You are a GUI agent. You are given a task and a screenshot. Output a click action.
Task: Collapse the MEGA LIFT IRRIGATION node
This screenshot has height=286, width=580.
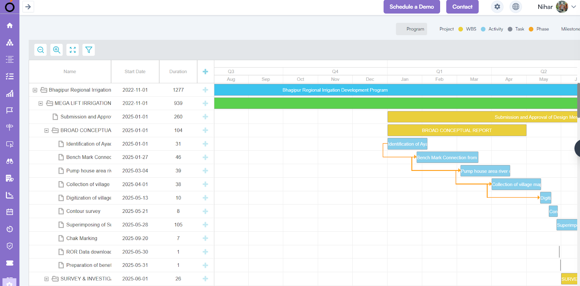[x=41, y=104]
